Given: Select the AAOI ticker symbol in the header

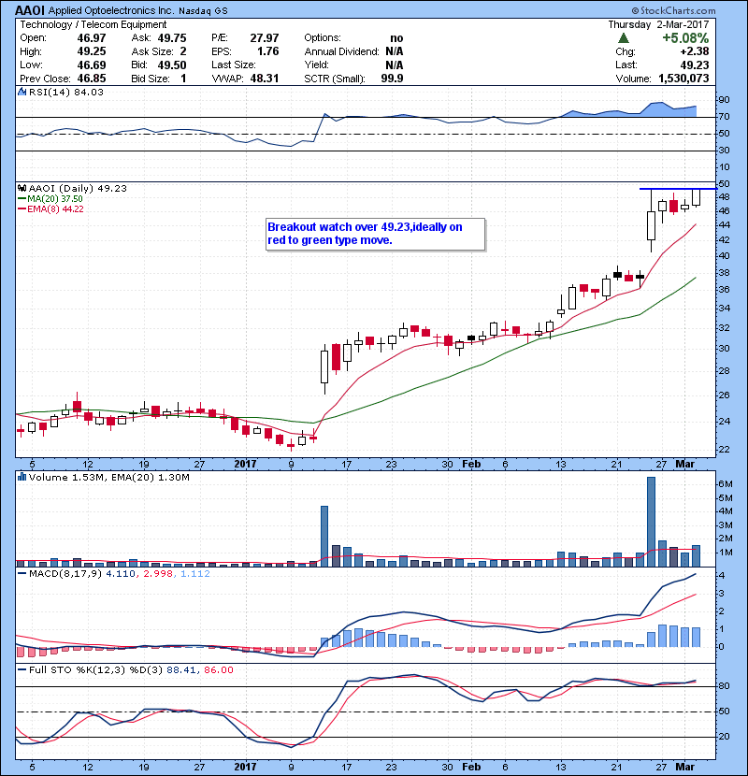Looking at the screenshot, I should (30, 10).
